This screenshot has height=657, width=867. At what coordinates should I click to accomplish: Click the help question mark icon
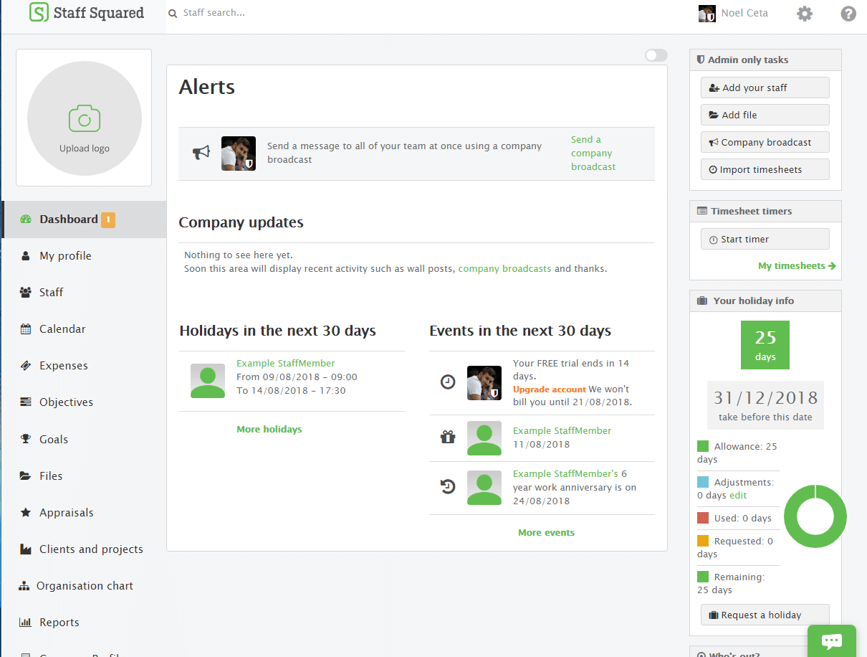point(848,13)
